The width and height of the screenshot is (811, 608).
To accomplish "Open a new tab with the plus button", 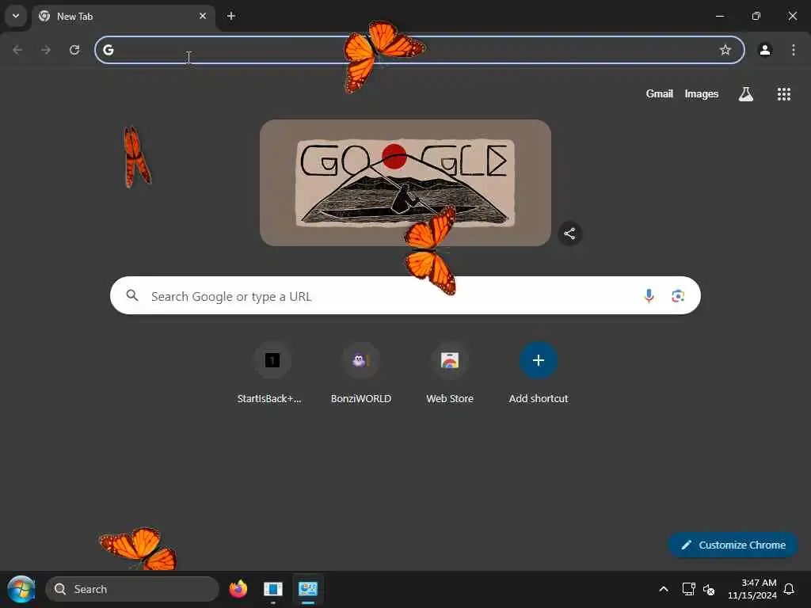I will point(231,16).
